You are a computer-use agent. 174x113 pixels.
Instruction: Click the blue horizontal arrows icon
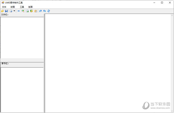[x=19, y=11]
